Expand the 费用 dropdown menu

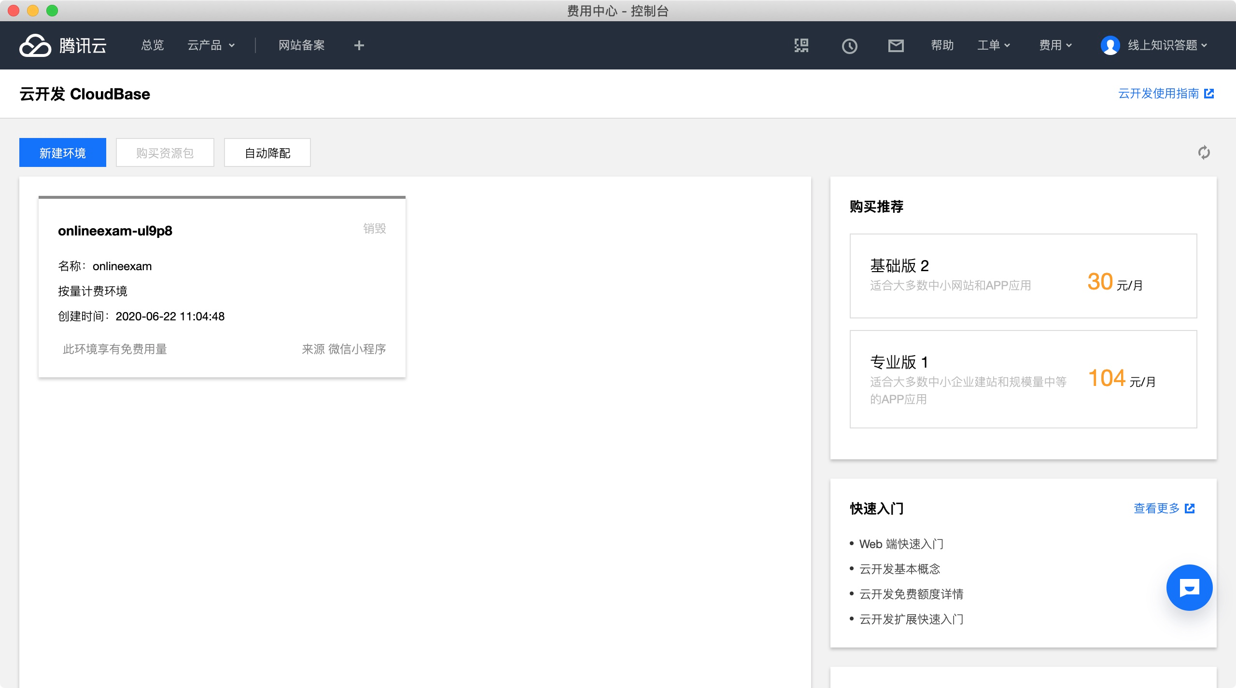click(1055, 45)
